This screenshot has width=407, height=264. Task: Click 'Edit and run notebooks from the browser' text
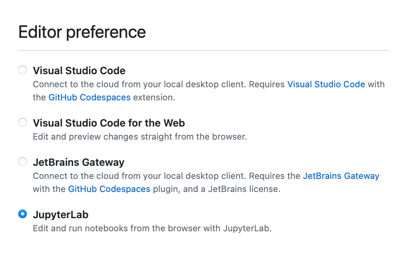point(117,228)
